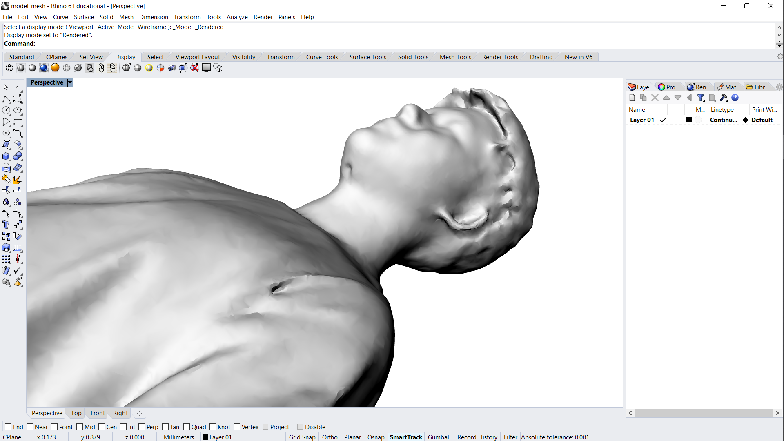Image resolution: width=784 pixels, height=441 pixels.
Task: Select the Ellipse tool
Action: pyautogui.click(x=18, y=110)
